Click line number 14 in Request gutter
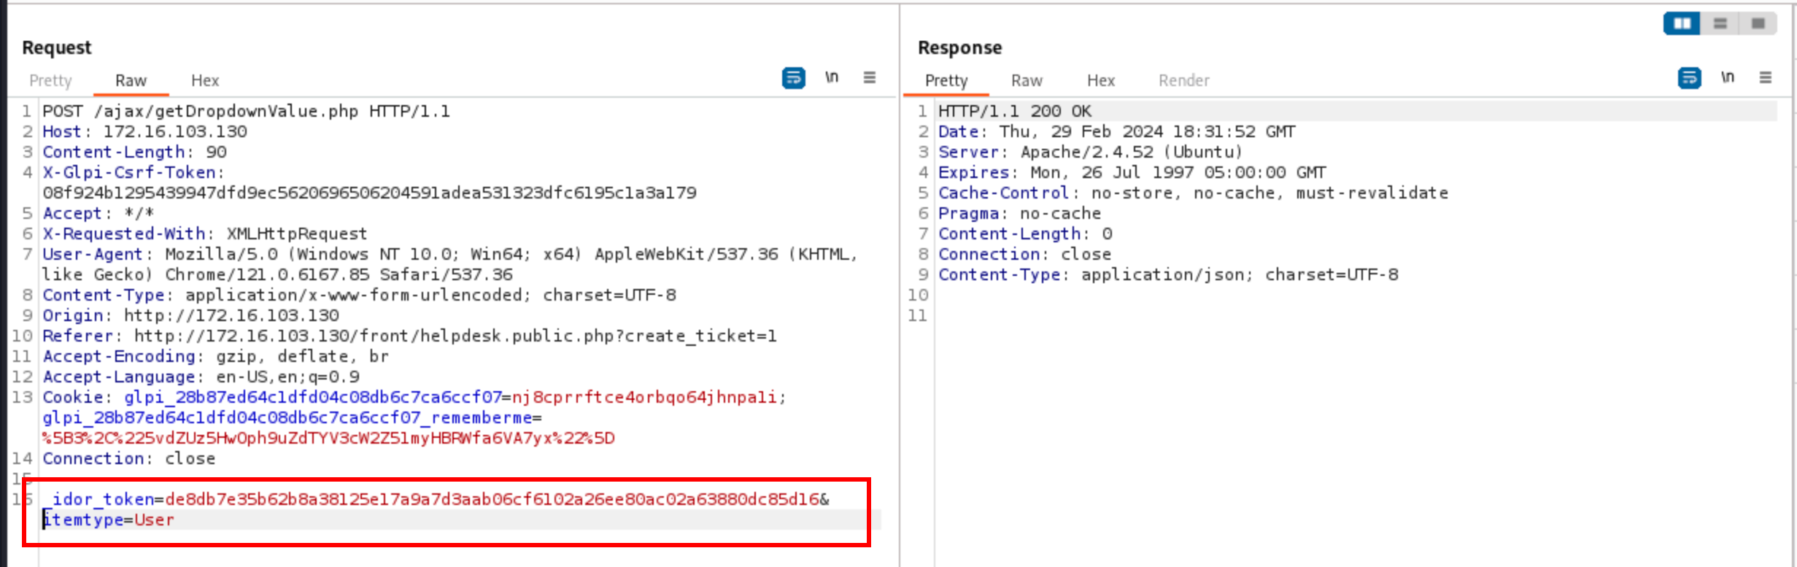1797x567 pixels. [x=22, y=458]
